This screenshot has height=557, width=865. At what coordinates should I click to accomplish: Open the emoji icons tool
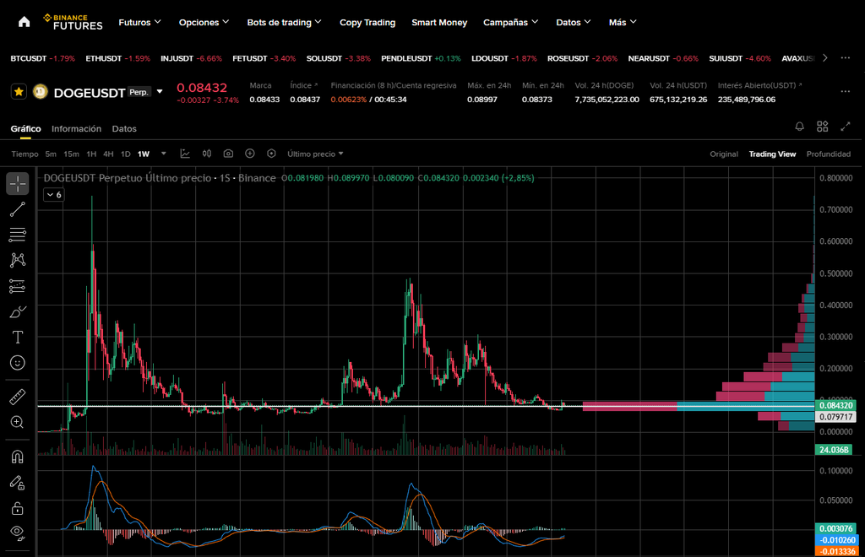(18, 363)
